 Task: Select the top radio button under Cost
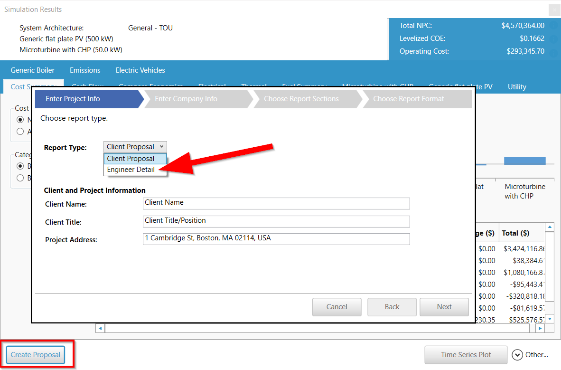coord(20,120)
